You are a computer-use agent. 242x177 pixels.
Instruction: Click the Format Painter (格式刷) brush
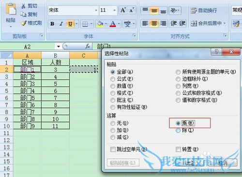pyautogui.click(x=24, y=23)
